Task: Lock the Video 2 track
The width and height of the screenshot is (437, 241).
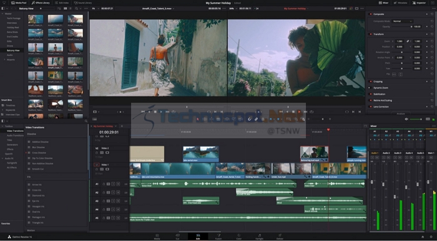Action: coord(97,153)
